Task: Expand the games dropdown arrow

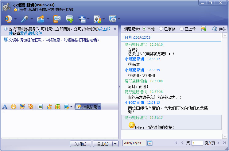Action: tap(103, 19)
